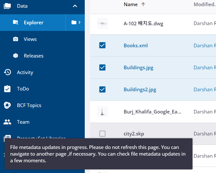Select the BCF Topics icon
Image resolution: width=216 pixels, height=173 pixels.
click(x=7, y=105)
